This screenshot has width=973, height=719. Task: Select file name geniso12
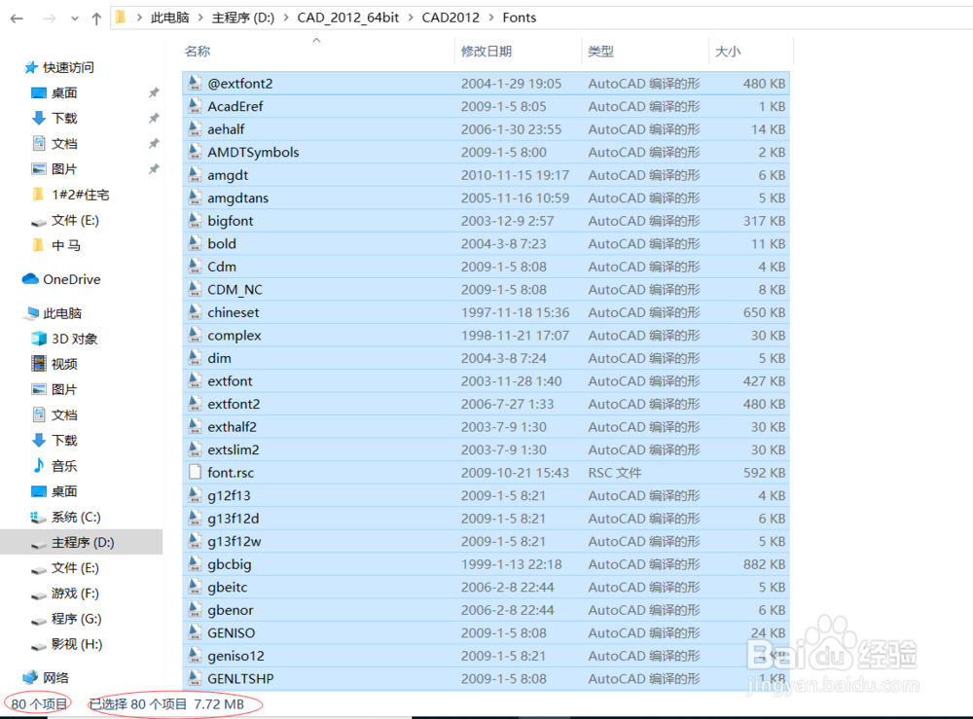pyautogui.click(x=235, y=657)
